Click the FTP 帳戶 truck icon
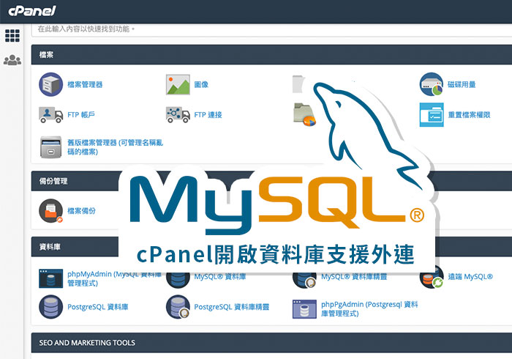The height and width of the screenshot is (359, 512). pos(50,115)
